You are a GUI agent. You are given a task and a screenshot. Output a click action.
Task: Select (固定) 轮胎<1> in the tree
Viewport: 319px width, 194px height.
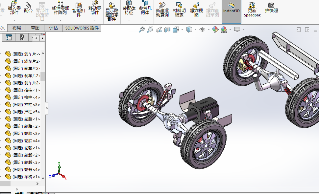click(26, 119)
